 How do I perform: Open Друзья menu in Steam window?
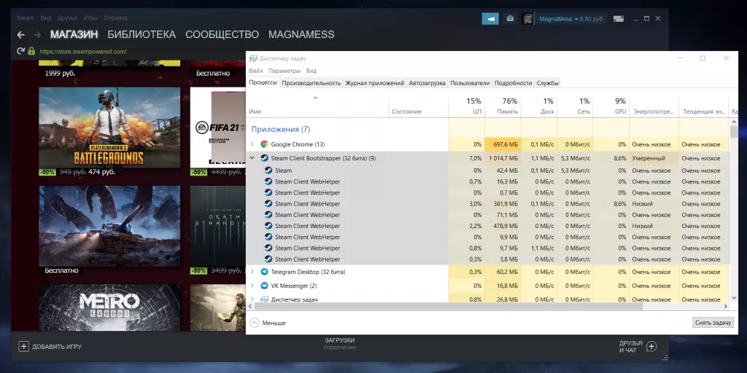tap(67, 18)
